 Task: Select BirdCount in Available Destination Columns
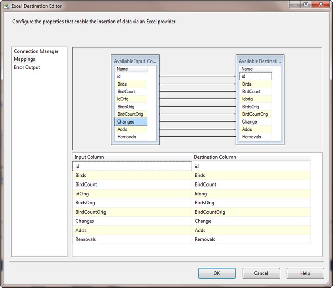(256, 92)
